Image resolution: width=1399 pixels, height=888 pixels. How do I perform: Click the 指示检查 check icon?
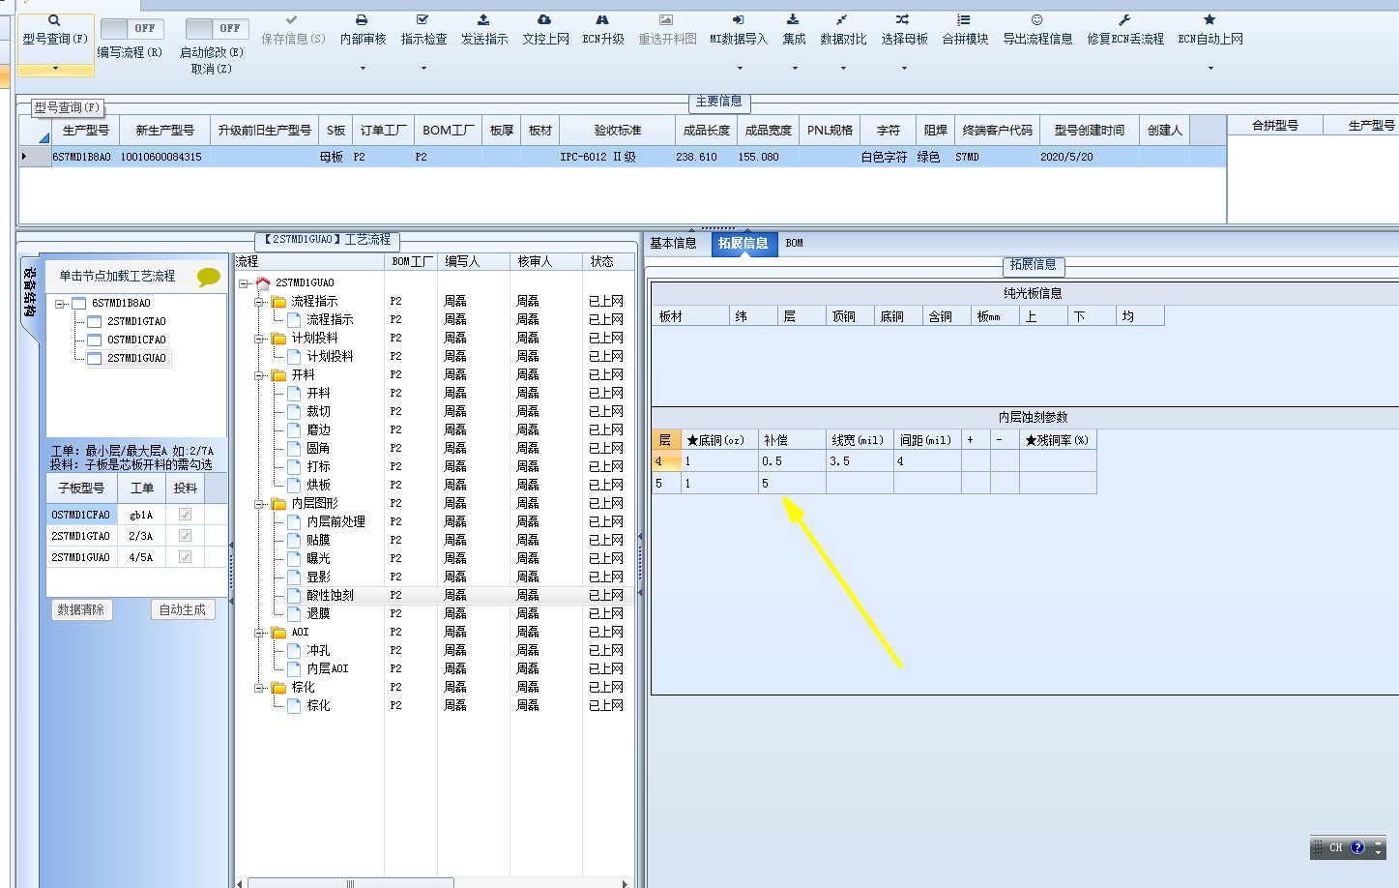pos(423,19)
